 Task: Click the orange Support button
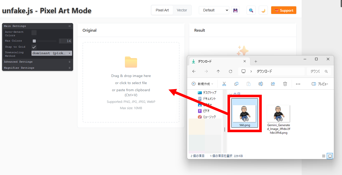pos(284,10)
